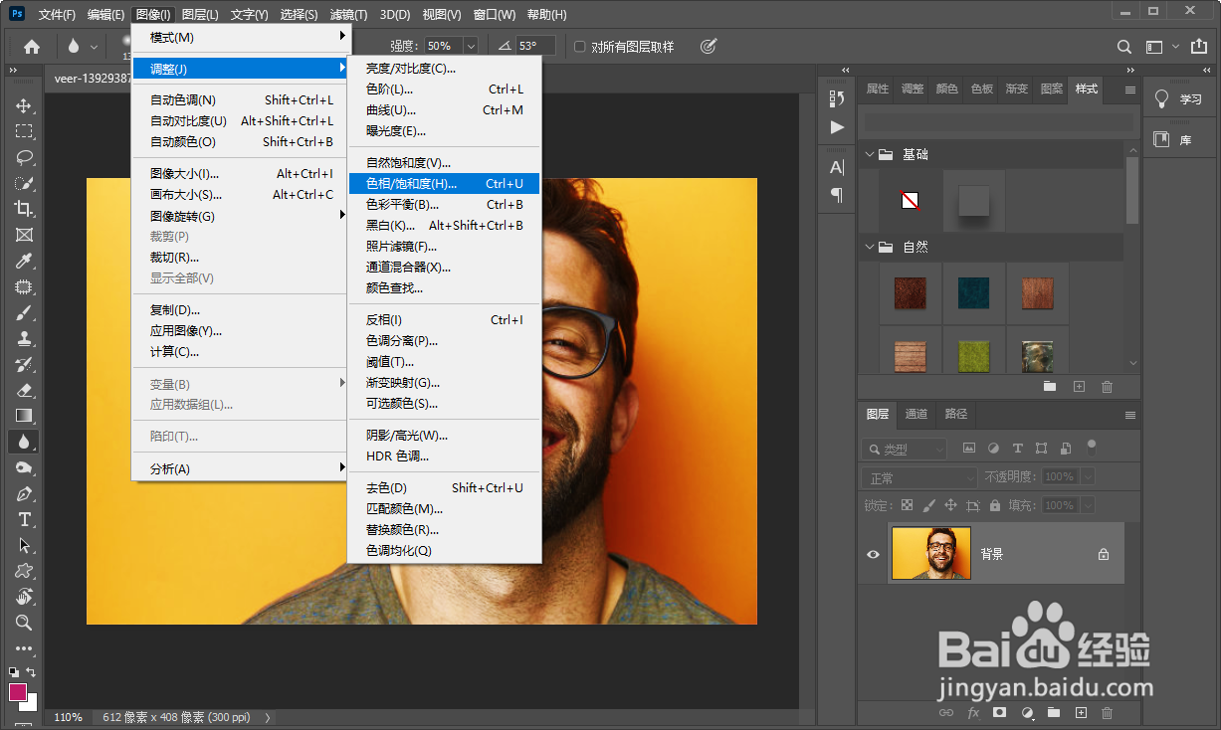
Task: Open the search magnifier in options bar
Action: click(x=1124, y=46)
